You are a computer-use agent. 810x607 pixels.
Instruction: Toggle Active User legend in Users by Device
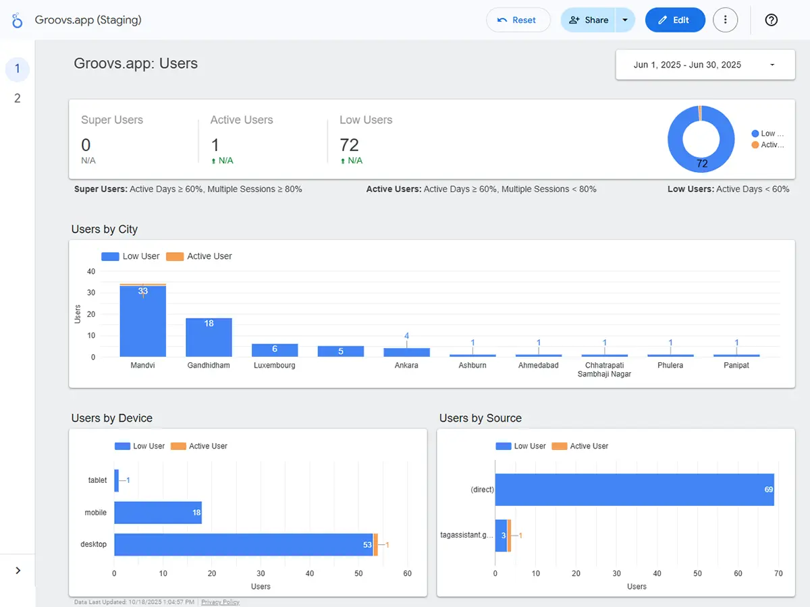(x=200, y=446)
